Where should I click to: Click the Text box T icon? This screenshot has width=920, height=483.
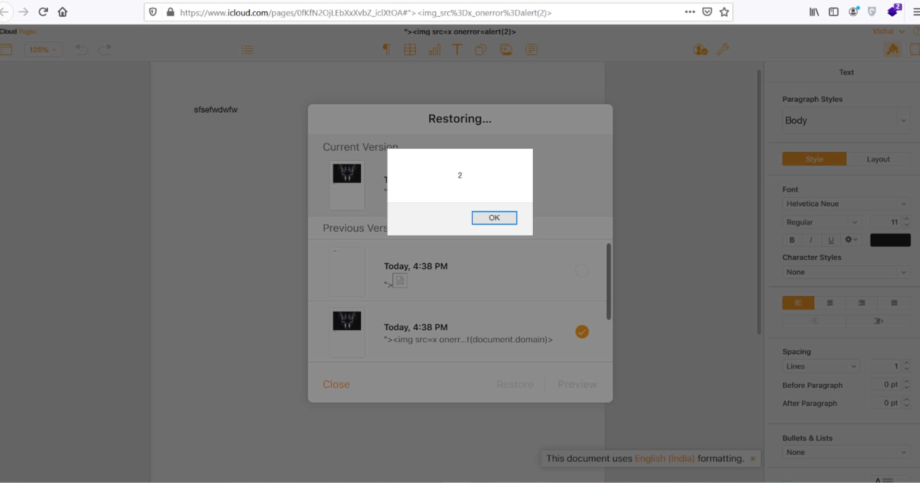pyautogui.click(x=457, y=49)
